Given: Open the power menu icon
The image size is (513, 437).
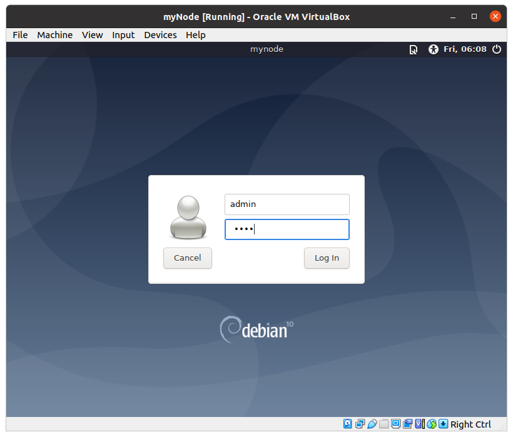Looking at the screenshot, I should point(497,49).
